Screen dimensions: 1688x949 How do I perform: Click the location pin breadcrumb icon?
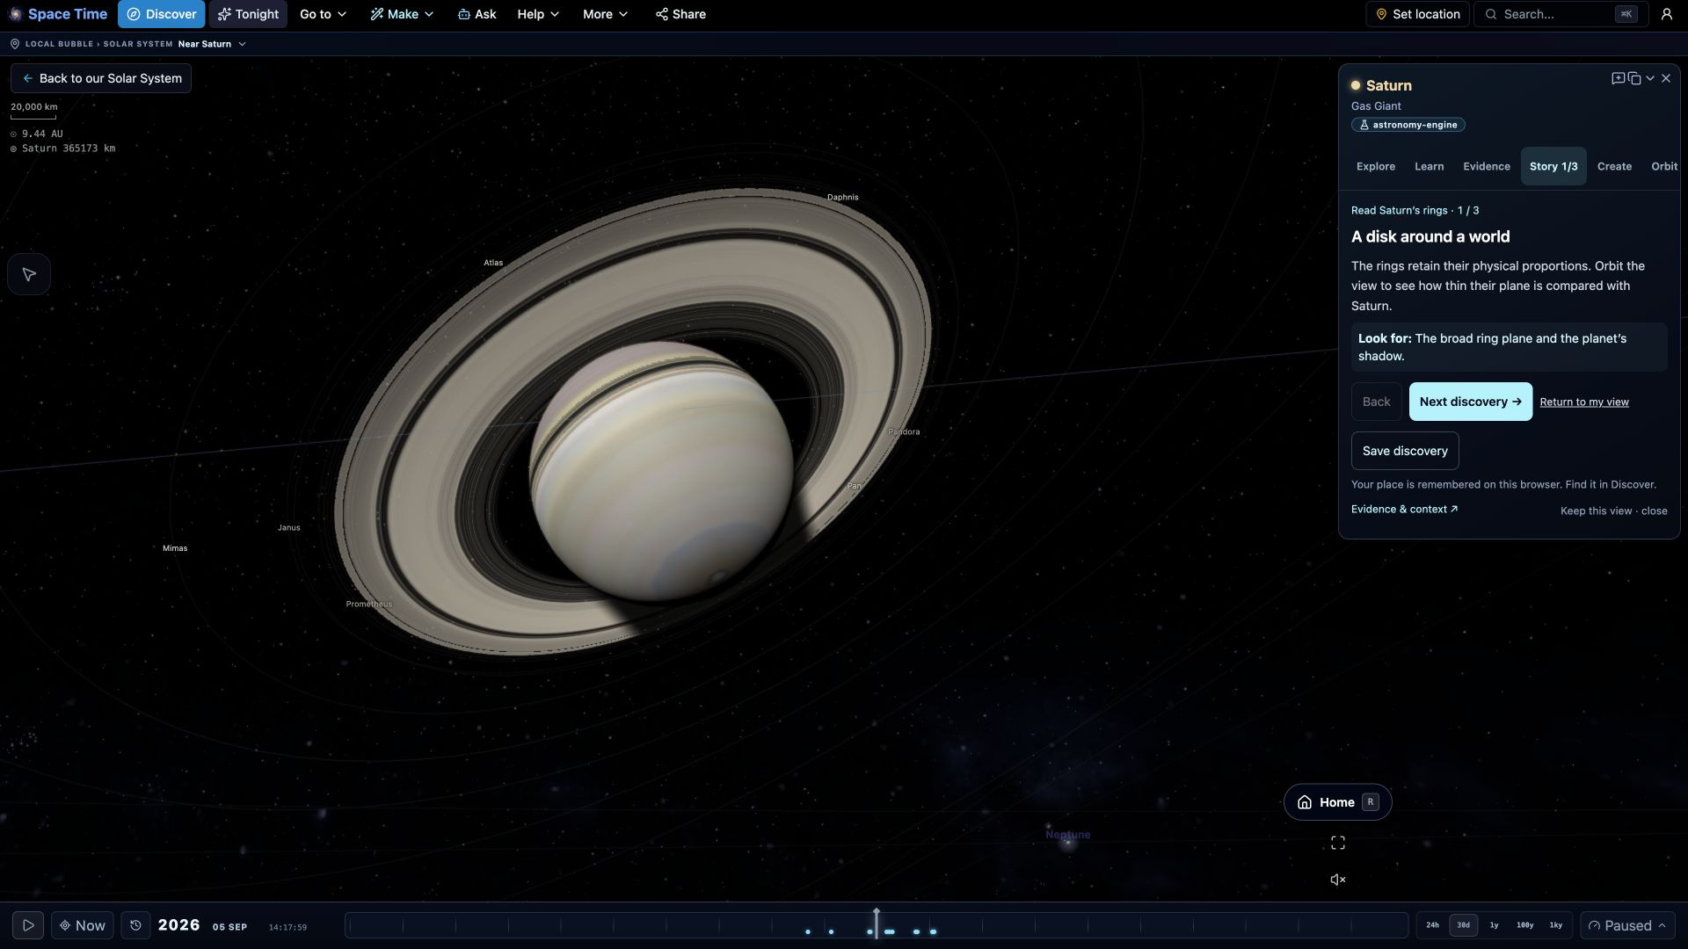tap(15, 44)
